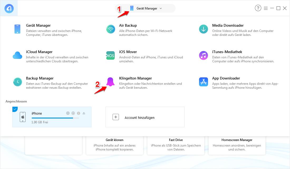Click the iPhone device icon with Apple logo
Screen dimensions: 290x169
(x=23, y=117)
